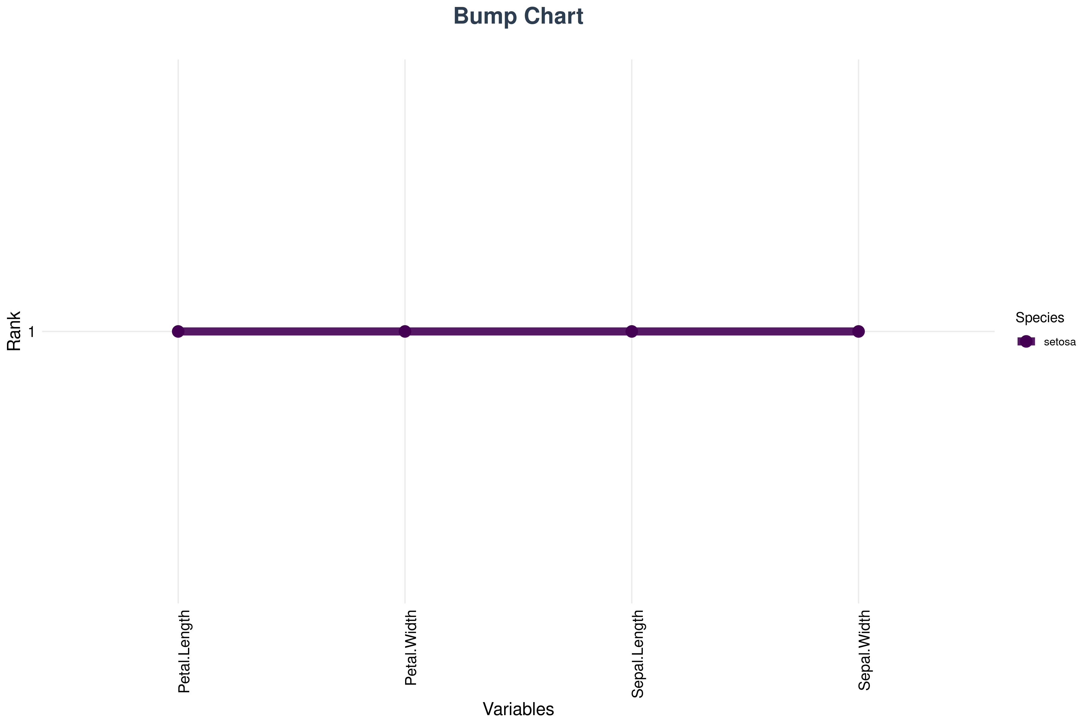1090x726 pixels.
Task: Click line segment between Sepal.Length and Sepal.Width
Action: 745,332
